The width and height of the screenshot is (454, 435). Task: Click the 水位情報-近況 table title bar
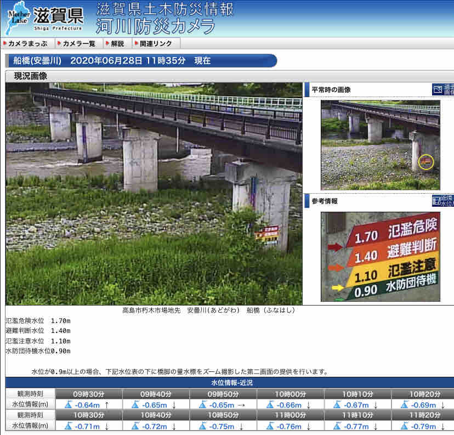point(230,382)
